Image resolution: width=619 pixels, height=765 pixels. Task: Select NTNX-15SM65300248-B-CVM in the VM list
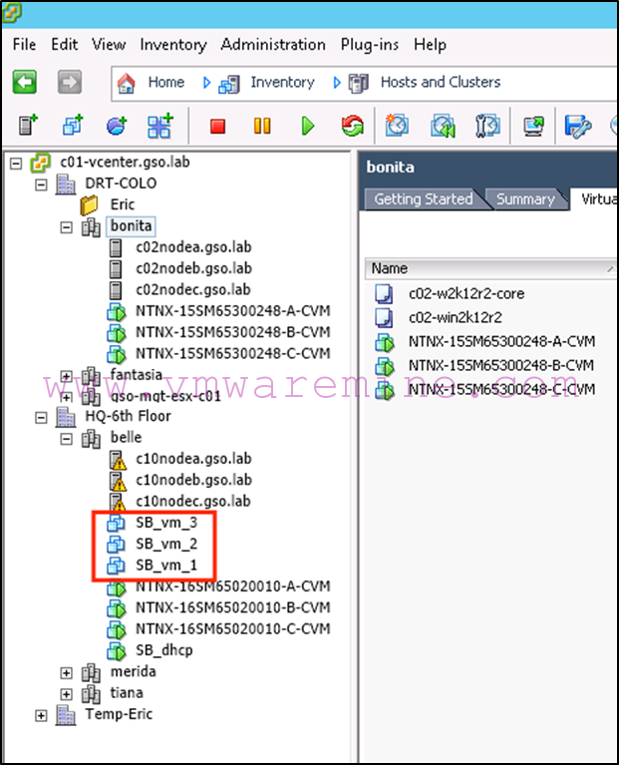[501, 365]
